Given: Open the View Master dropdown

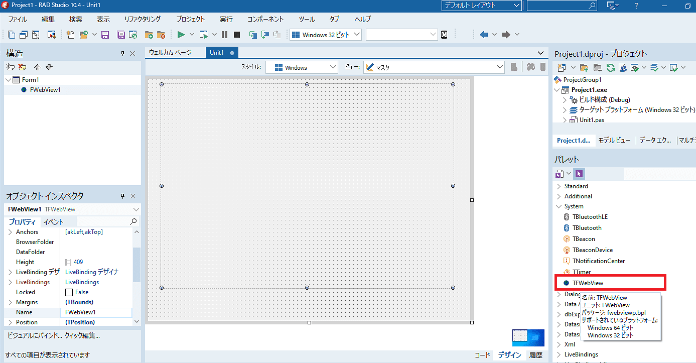Looking at the screenshot, I should click(x=499, y=67).
